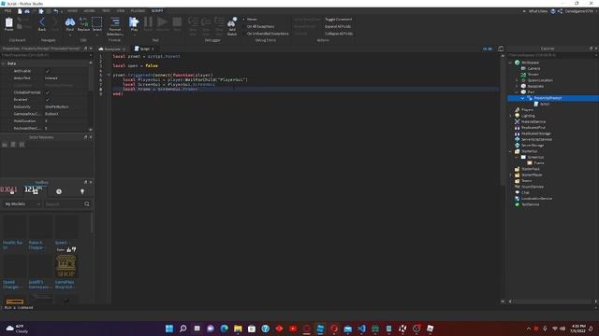Click the Replace tool icon

pyautogui.click(x=83, y=22)
